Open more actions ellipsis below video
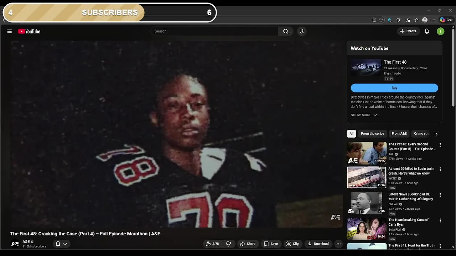This screenshot has width=456, height=256. pos(338,244)
